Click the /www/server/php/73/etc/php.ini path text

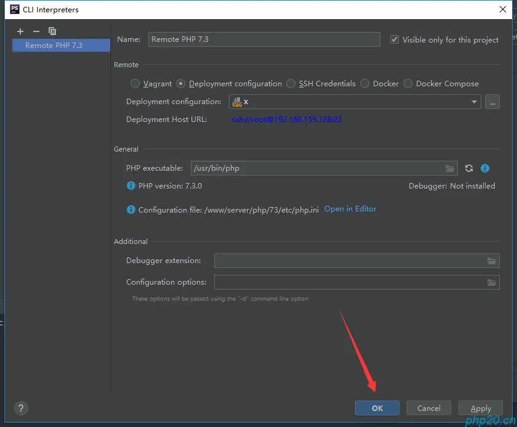(262, 210)
